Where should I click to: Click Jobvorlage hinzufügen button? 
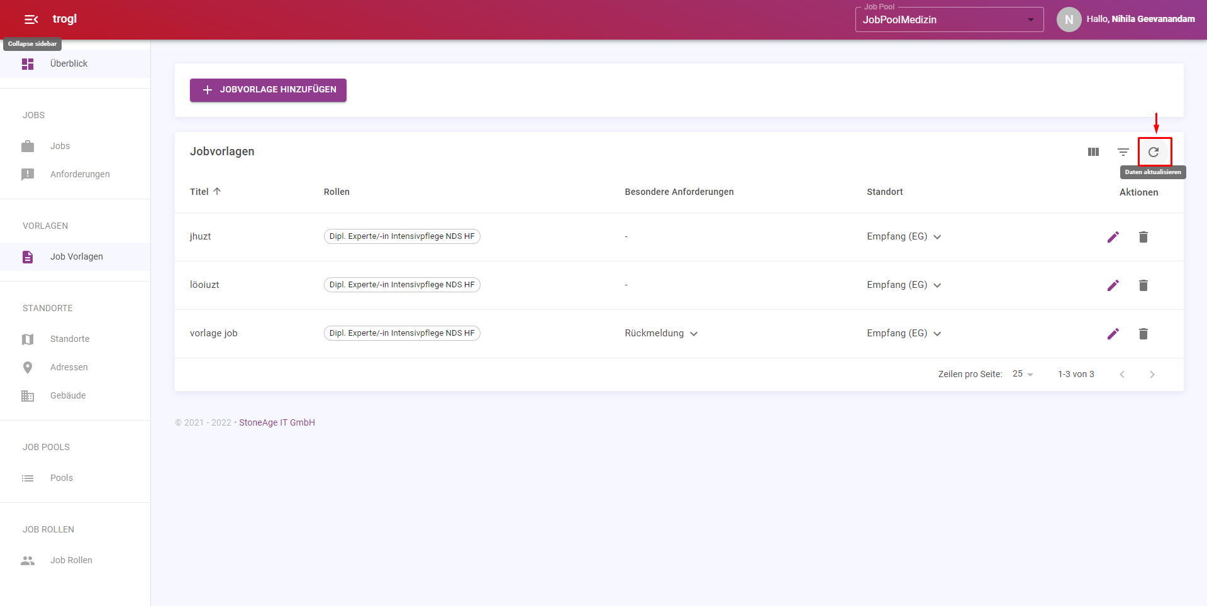(268, 90)
